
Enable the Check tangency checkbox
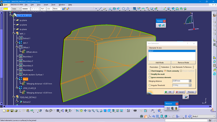tap(149, 71)
